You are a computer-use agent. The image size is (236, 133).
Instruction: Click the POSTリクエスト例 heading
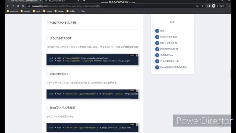pyautogui.click(x=63, y=23)
